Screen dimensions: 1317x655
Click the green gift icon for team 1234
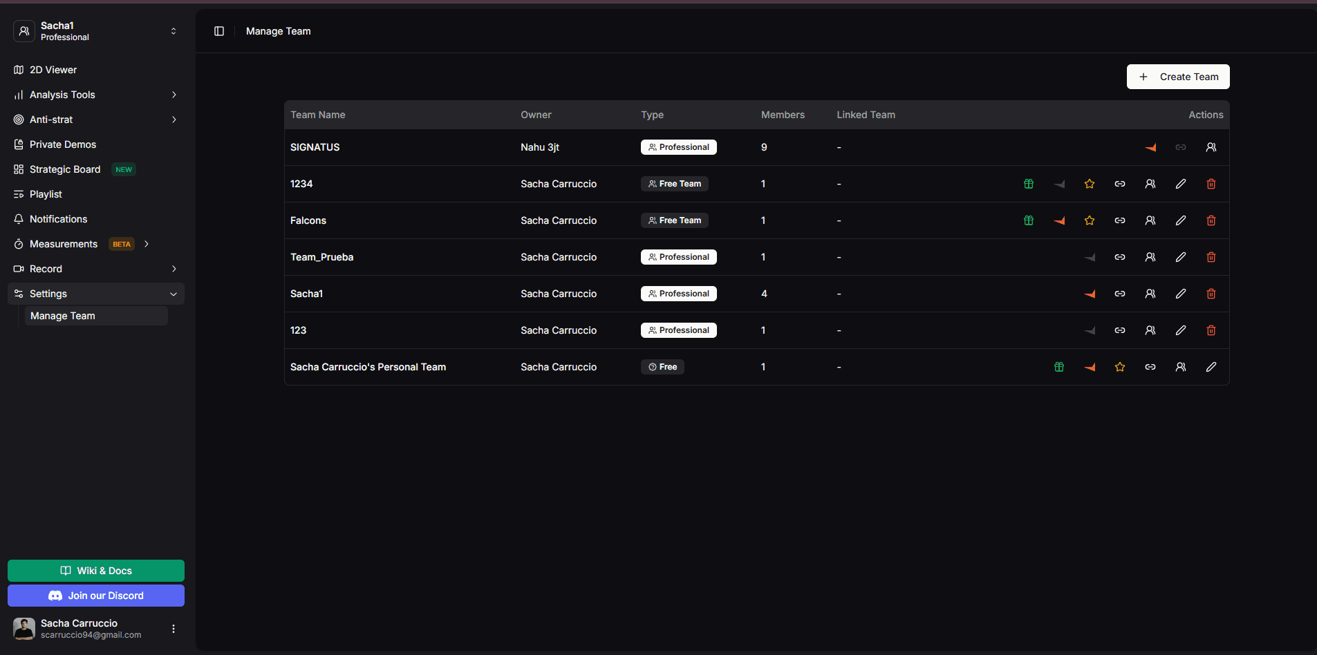1029,184
